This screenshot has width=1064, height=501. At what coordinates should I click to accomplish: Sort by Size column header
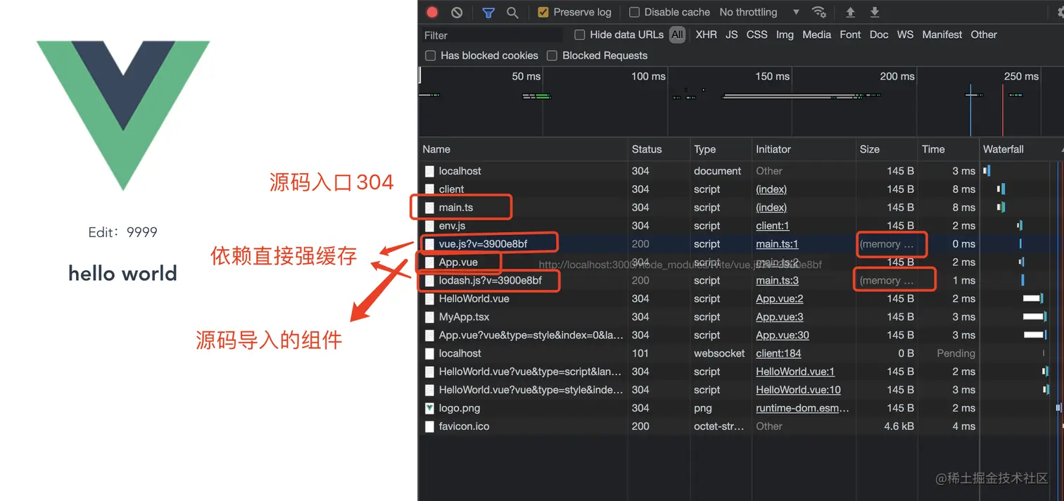886,149
